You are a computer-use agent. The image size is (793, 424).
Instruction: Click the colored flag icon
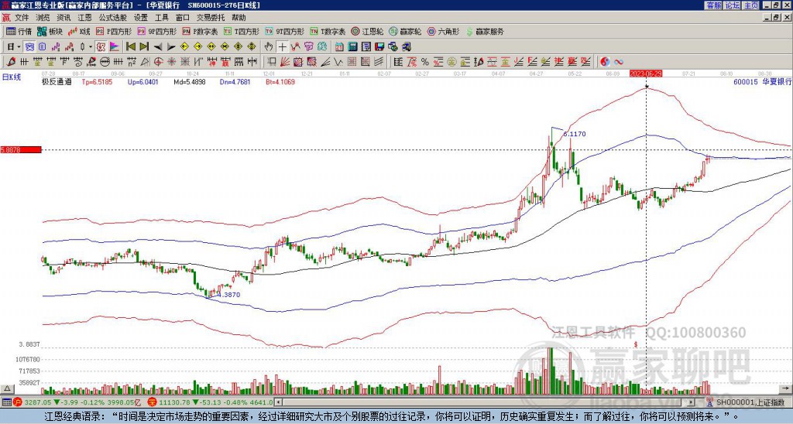tap(115, 46)
